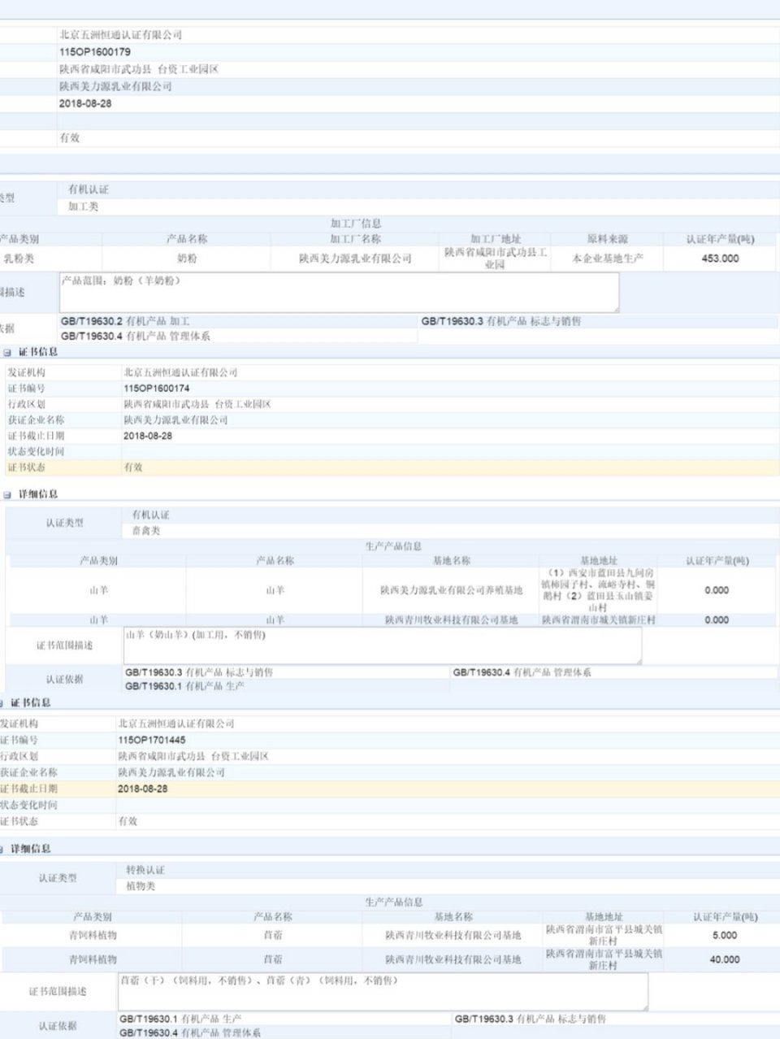Click 2018-08-28 below certificate 115OP1600174

tap(148, 437)
